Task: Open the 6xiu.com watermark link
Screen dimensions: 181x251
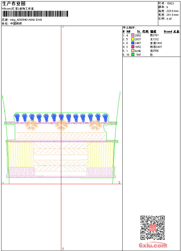Action: coord(153,246)
